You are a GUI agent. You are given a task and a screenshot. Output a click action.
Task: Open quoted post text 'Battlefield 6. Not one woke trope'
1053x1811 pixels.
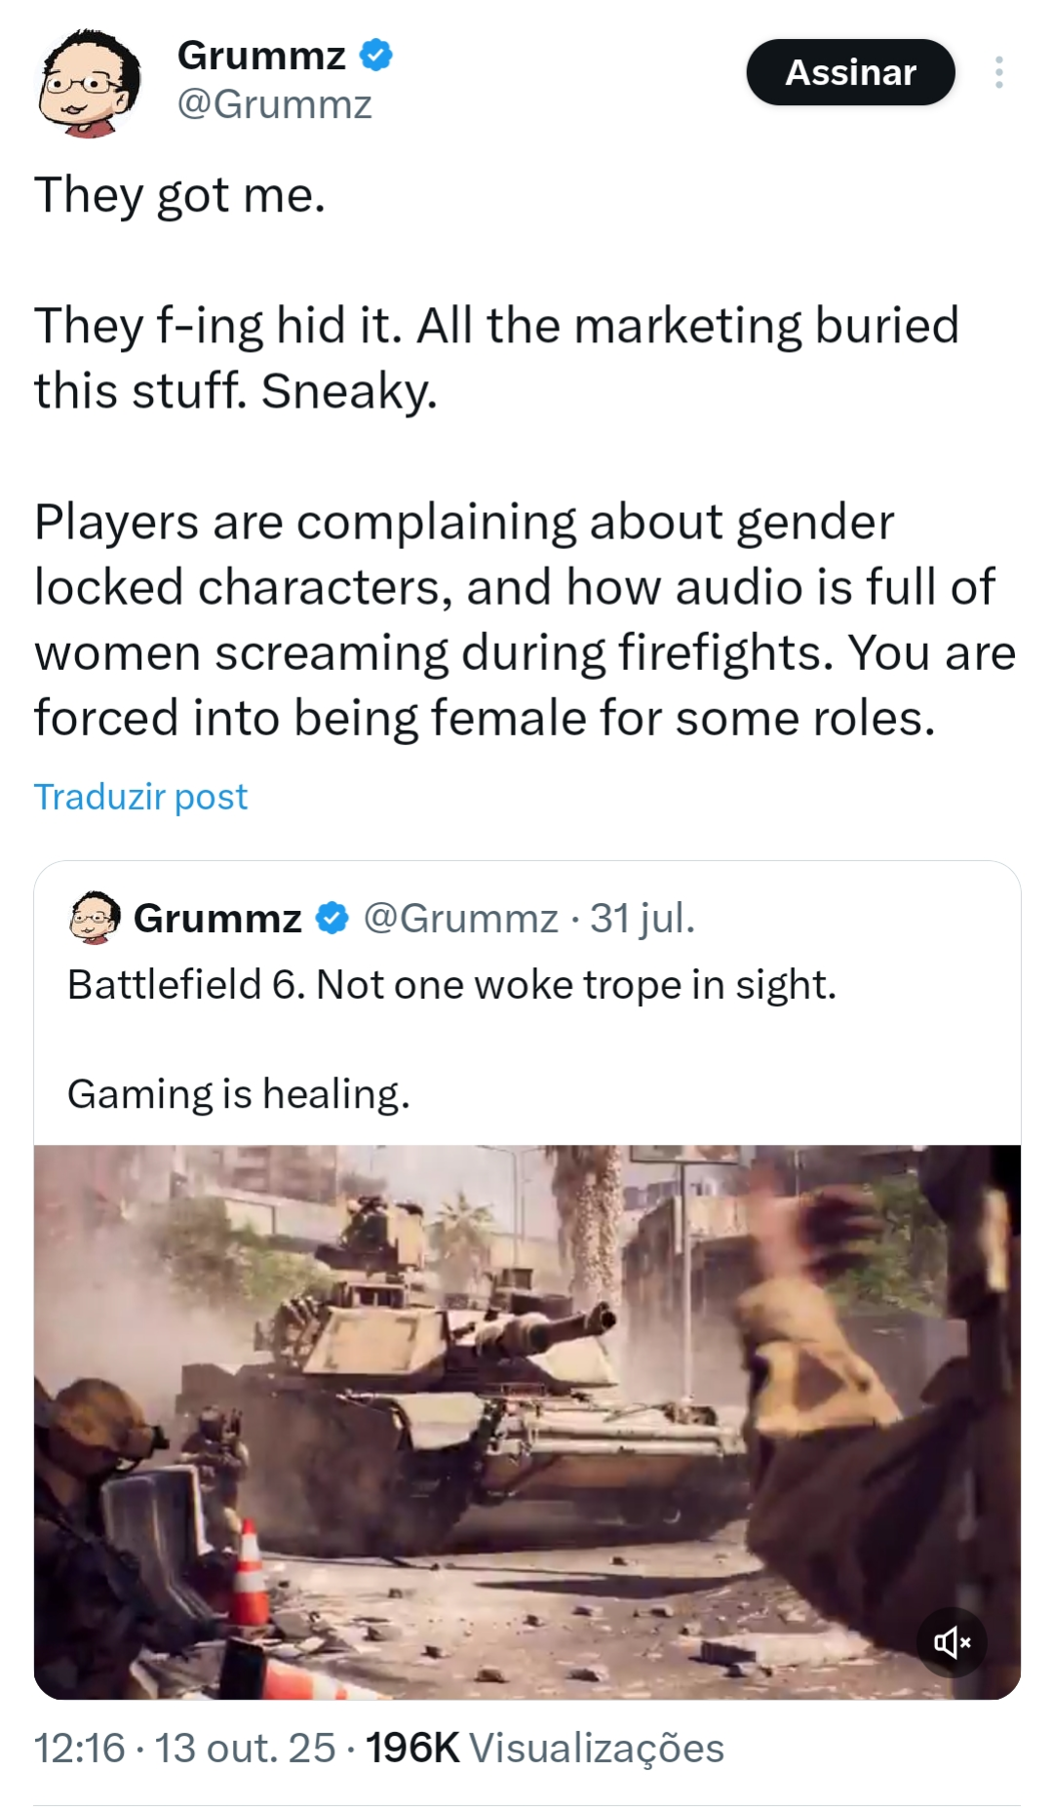point(451,985)
